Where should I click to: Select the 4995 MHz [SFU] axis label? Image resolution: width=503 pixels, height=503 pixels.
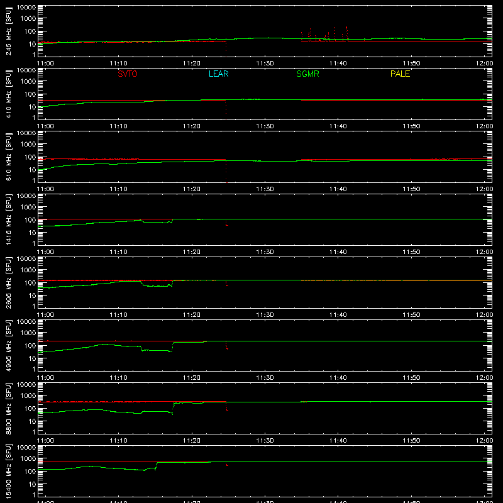8,346
